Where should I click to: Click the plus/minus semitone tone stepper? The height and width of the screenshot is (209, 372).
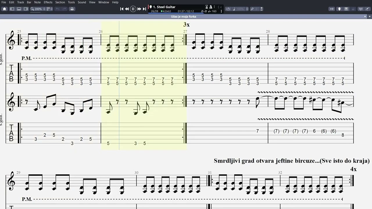click(262, 9)
